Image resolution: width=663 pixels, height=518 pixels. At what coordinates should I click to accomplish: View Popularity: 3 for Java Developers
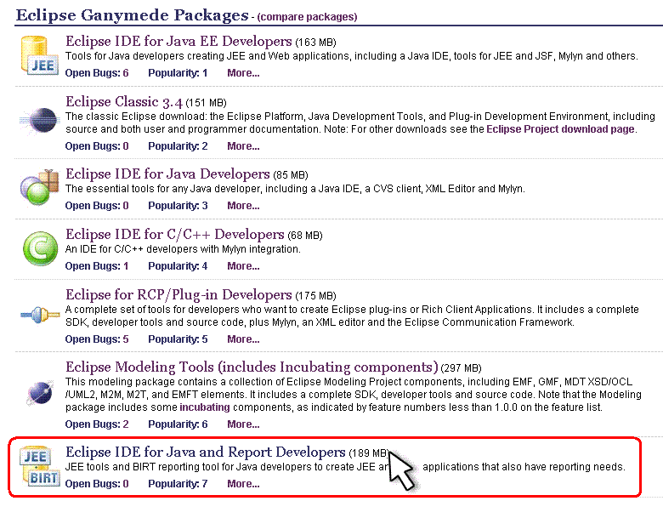pos(178,206)
